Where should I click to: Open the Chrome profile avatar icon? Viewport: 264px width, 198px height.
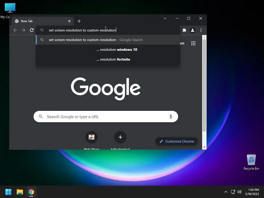pyautogui.click(x=192, y=30)
